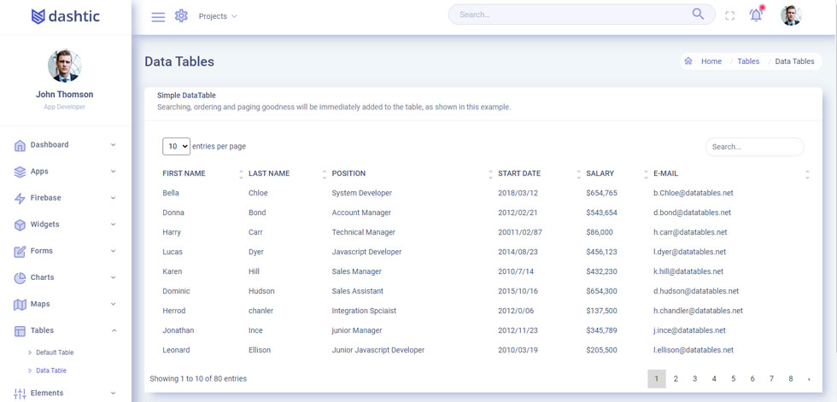
Task: Expand the Widgets menu chevron
Action: coord(113,224)
